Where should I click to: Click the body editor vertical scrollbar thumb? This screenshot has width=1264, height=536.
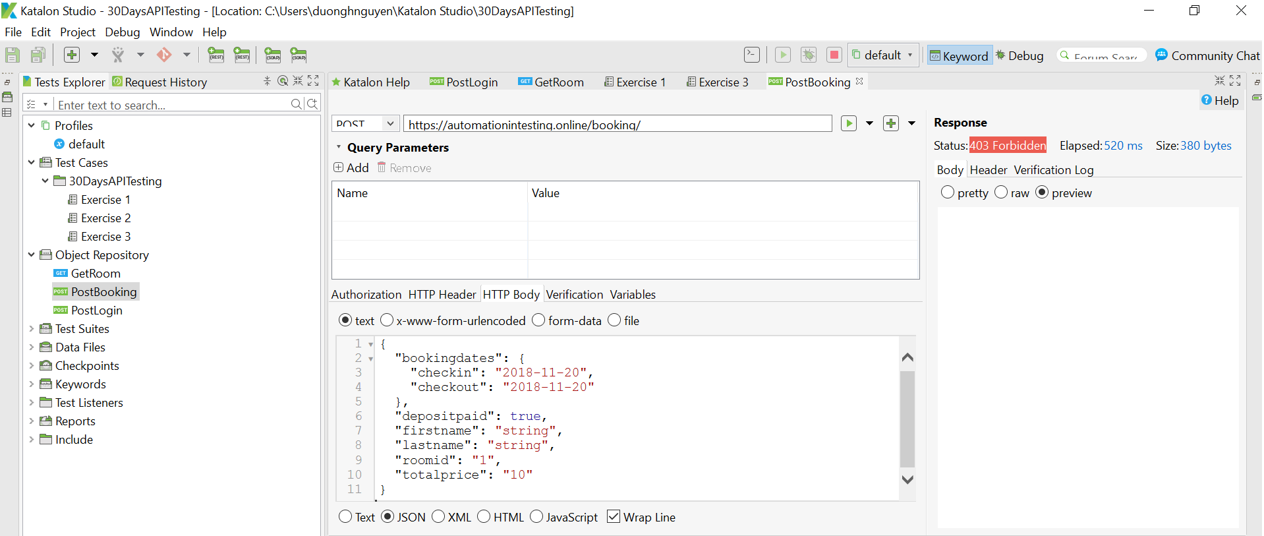(907, 419)
